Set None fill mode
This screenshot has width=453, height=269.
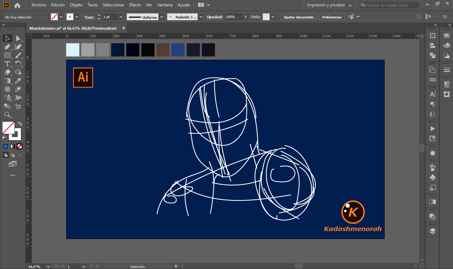[x=19, y=146]
